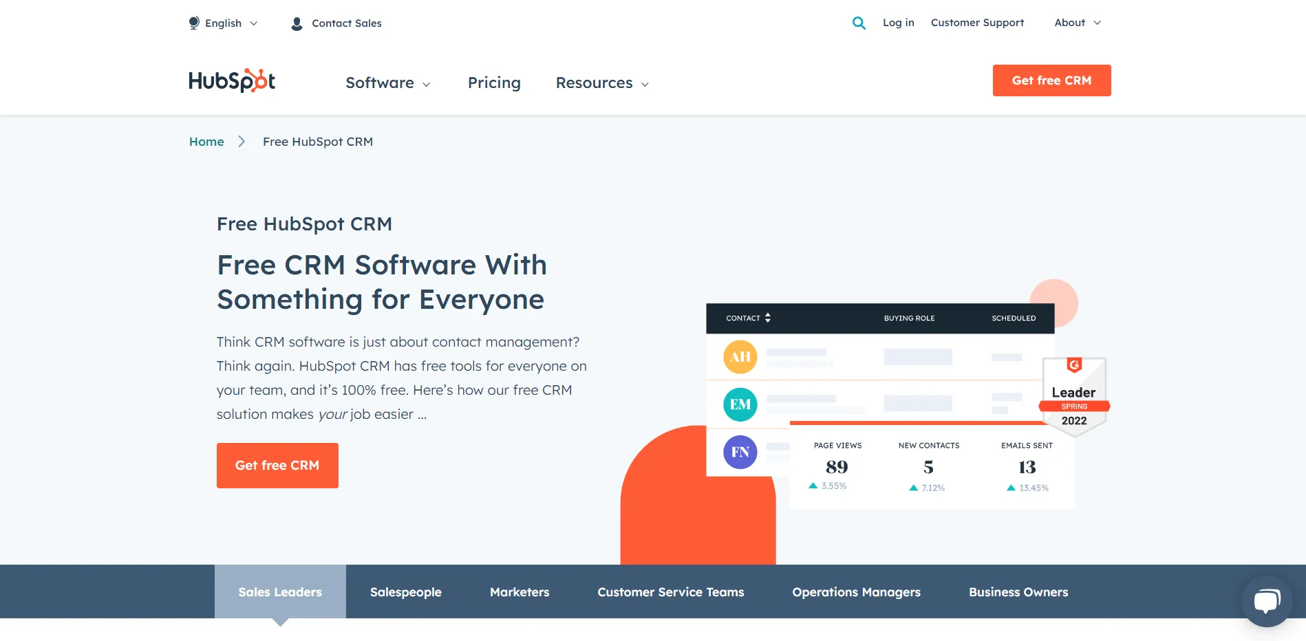The width and height of the screenshot is (1306, 641).
Task: Click the Contact Sales link
Action: click(x=347, y=23)
